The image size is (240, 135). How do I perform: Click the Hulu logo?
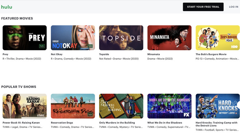click(x=6, y=7)
